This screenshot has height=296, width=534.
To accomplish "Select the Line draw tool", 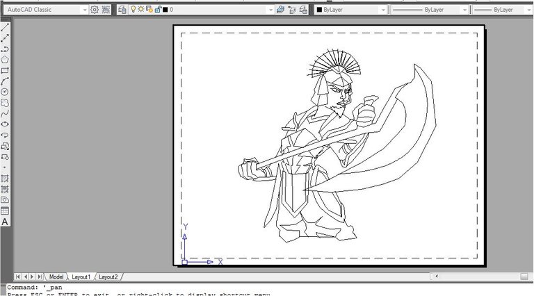I will (5, 28).
